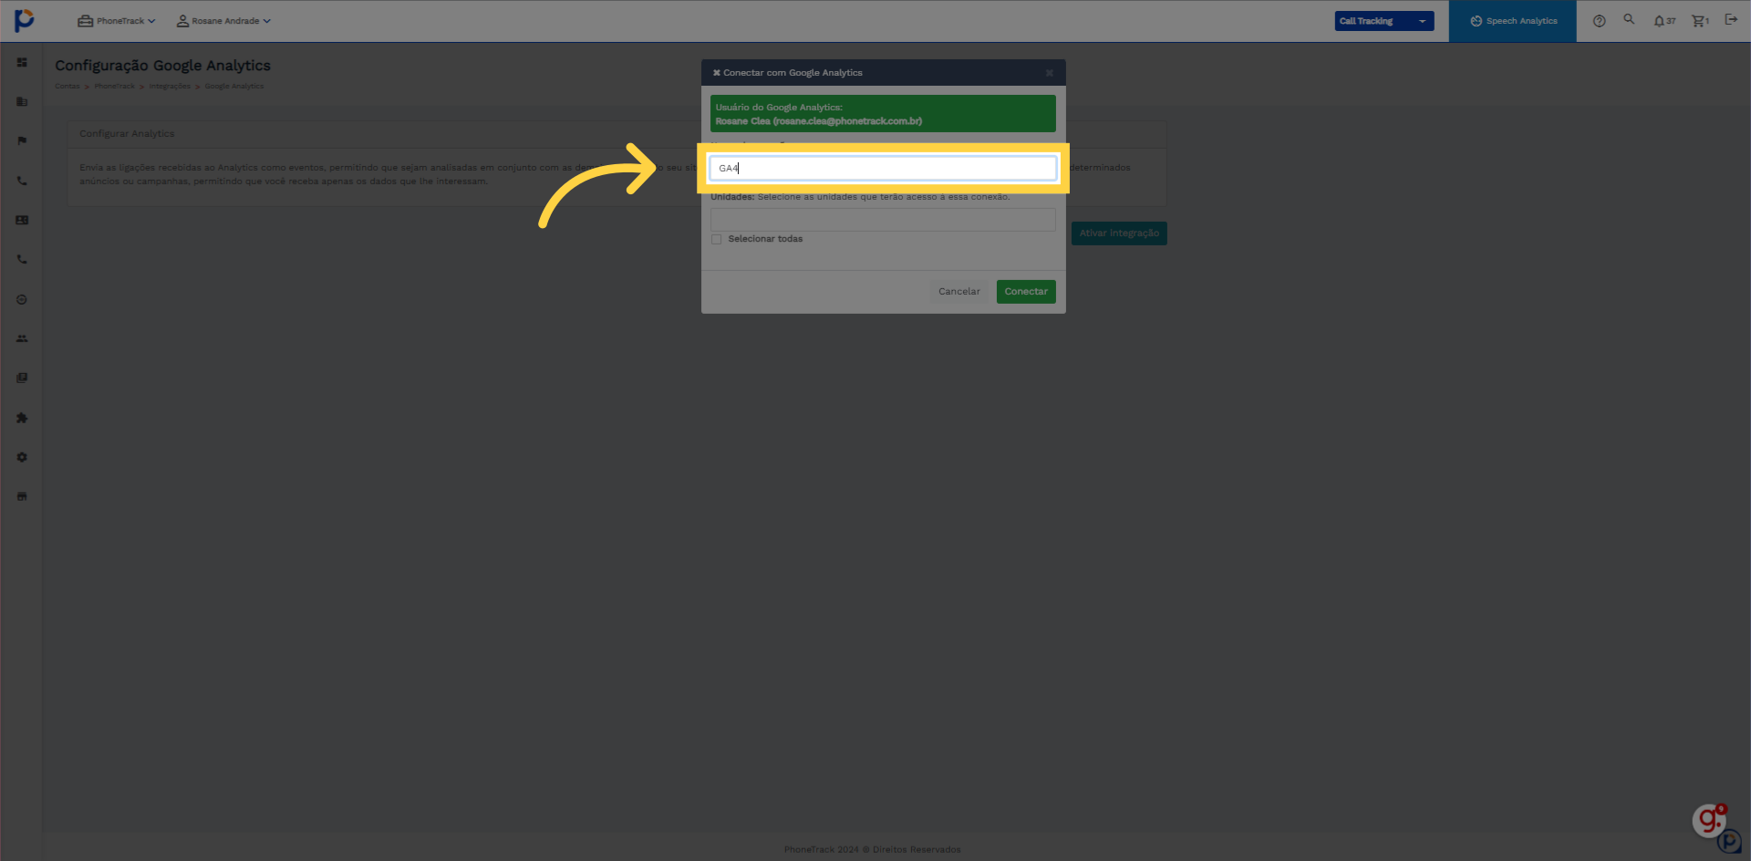The image size is (1751, 861).
Task: Click the green Google Analytics user banner
Action: point(883,114)
